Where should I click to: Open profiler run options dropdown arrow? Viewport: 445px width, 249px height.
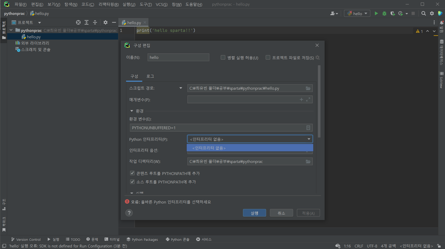(407, 14)
